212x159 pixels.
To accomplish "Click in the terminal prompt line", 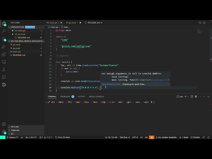I will tap(101, 102).
